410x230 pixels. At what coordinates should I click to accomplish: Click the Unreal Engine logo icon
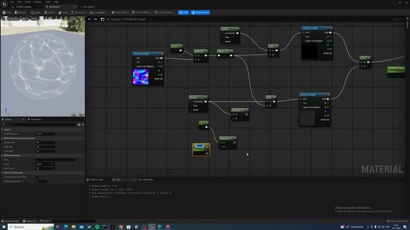(x=4, y=4)
